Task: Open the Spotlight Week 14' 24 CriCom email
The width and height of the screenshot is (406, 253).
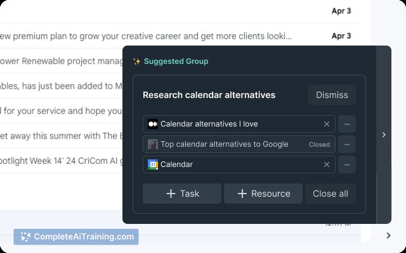Action: pyautogui.click(x=61, y=161)
